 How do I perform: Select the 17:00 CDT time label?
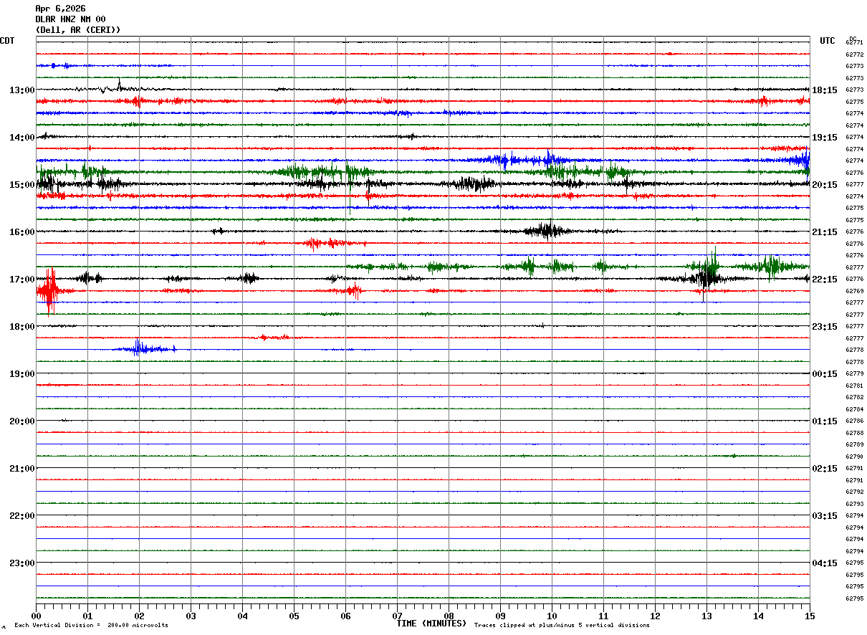tap(22, 280)
